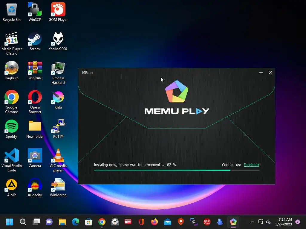This screenshot has height=229, width=306.
Task: Select VLC media player shortcut
Action: coord(58,160)
